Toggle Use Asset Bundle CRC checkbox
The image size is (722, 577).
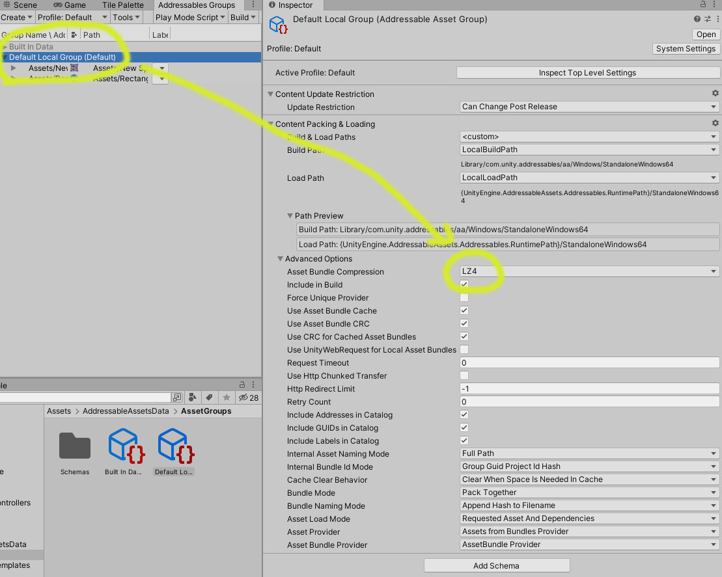(464, 323)
